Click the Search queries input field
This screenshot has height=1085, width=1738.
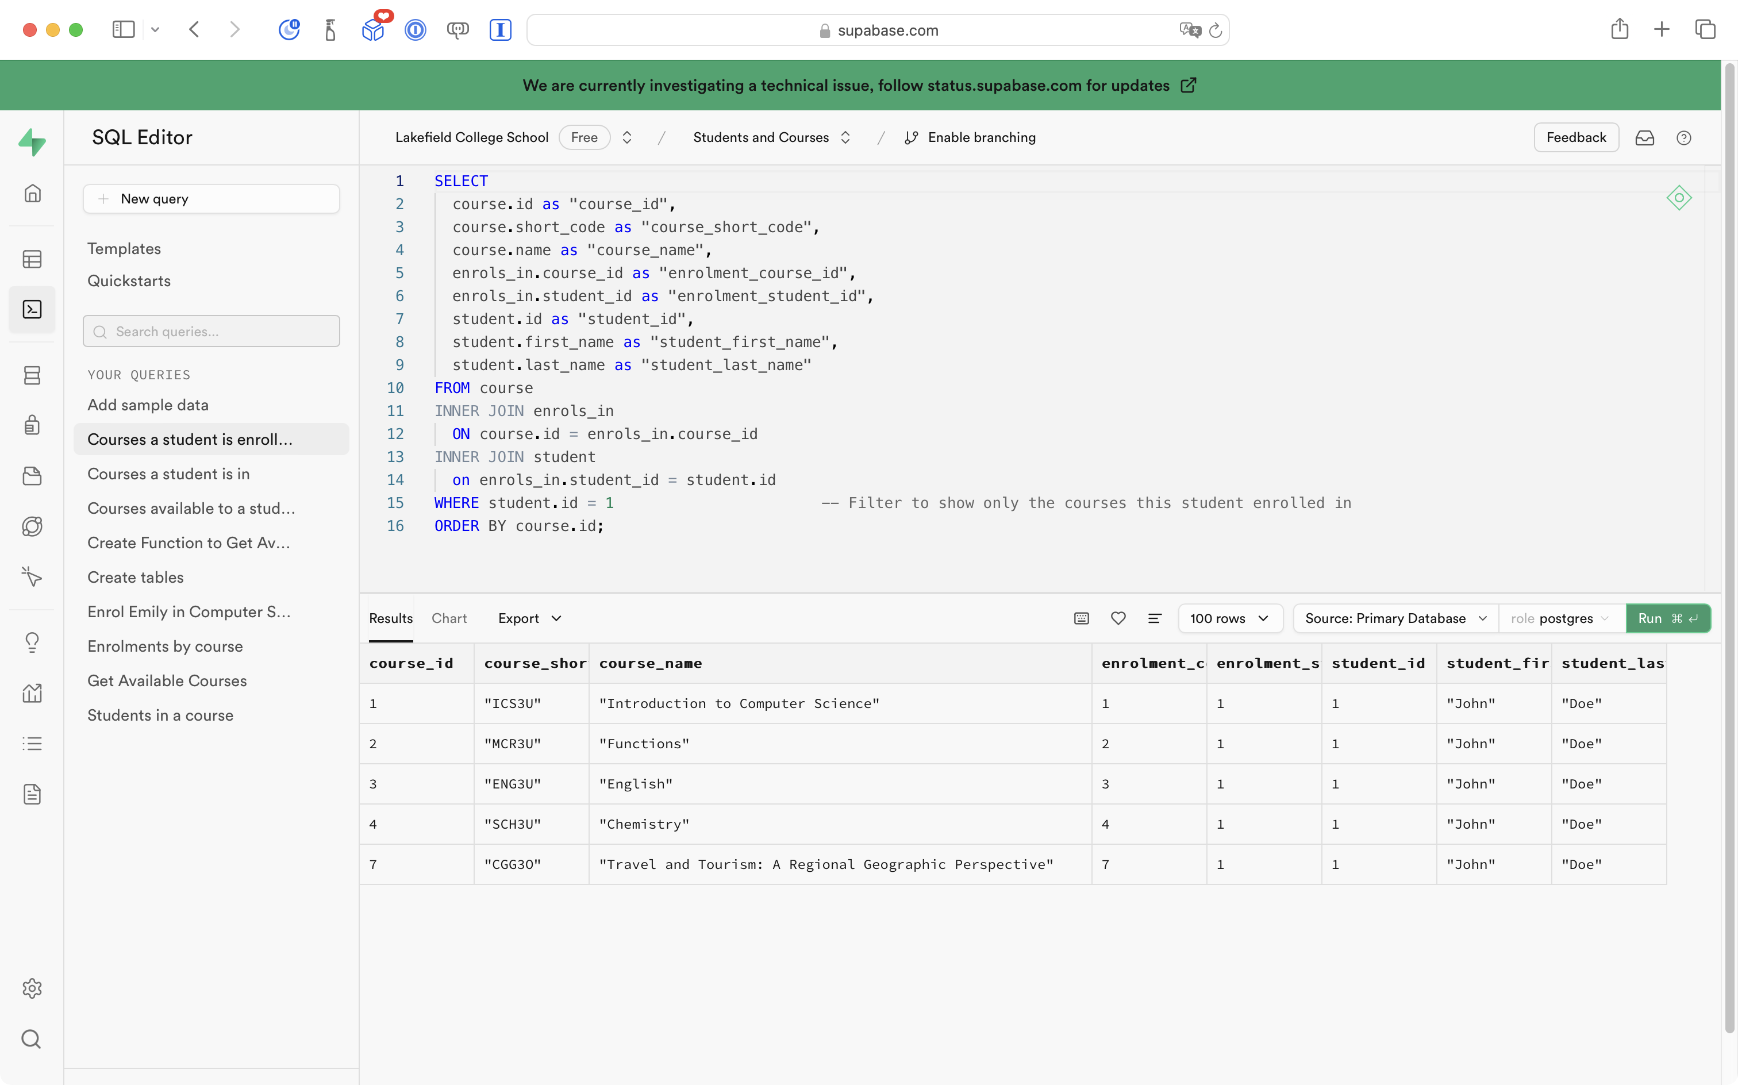click(x=212, y=332)
